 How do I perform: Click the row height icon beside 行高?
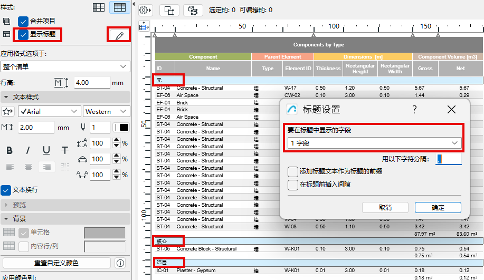pos(61,83)
